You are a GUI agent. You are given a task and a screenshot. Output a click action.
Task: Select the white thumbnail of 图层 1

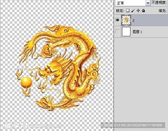coord(126,32)
